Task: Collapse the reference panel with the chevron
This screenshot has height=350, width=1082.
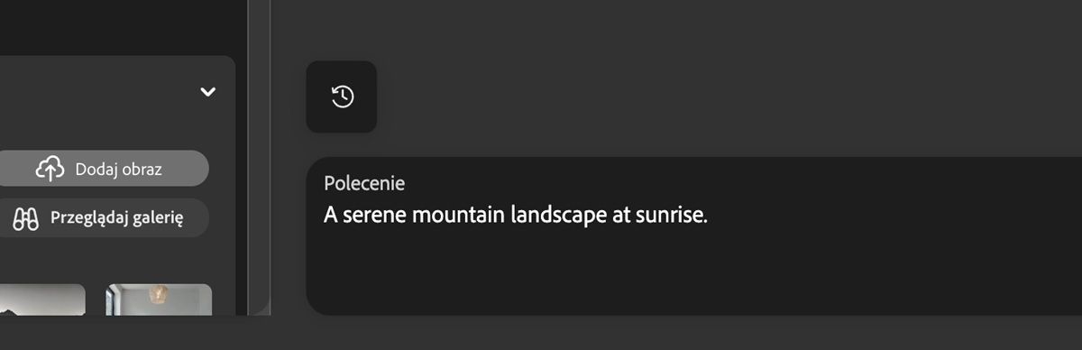Action: point(208,92)
